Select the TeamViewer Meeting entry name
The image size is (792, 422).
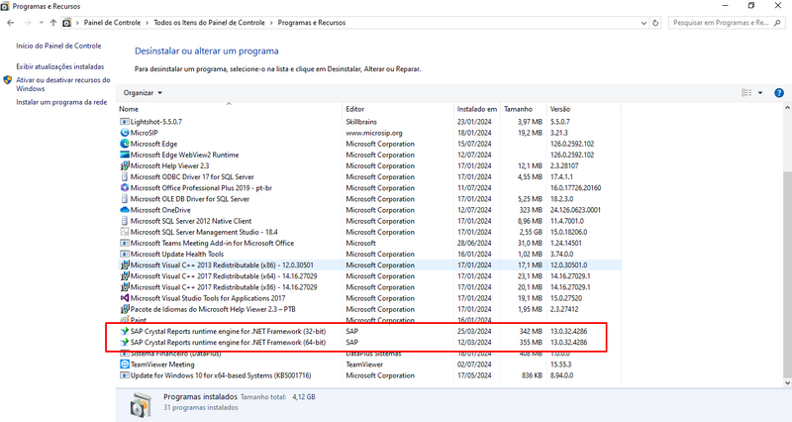pyautogui.click(x=162, y=365)
